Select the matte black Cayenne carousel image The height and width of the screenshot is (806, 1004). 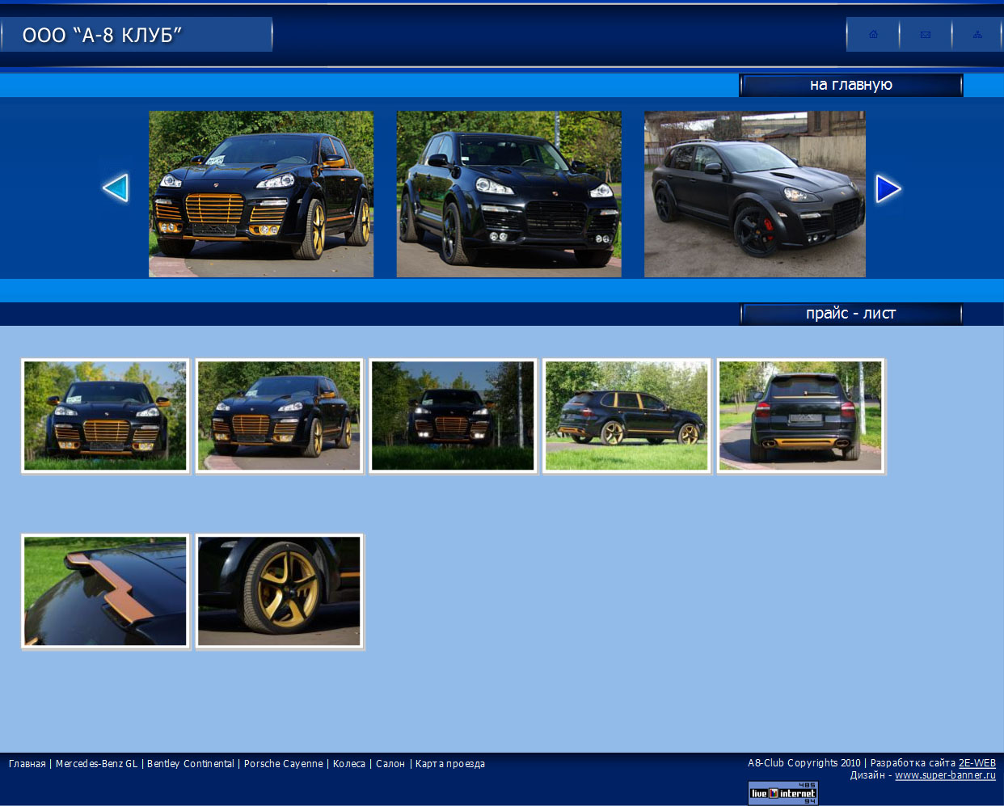(x=754, y=194)
